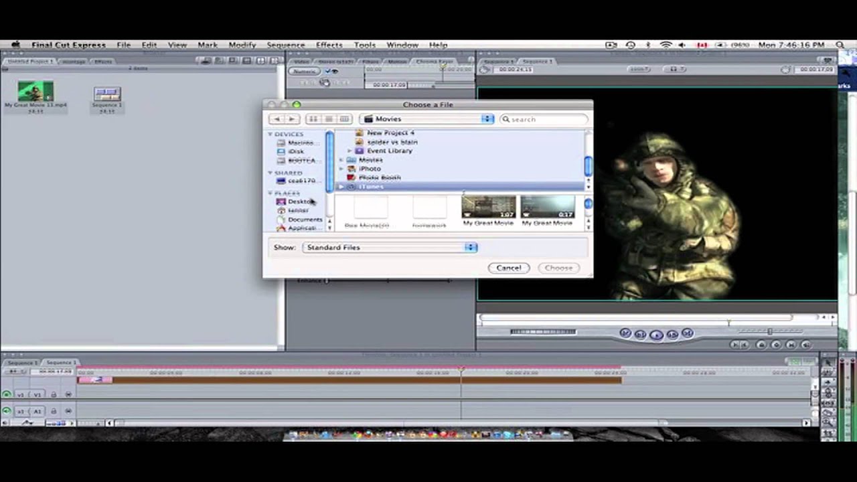Toggle lock on V1 track

54,394
